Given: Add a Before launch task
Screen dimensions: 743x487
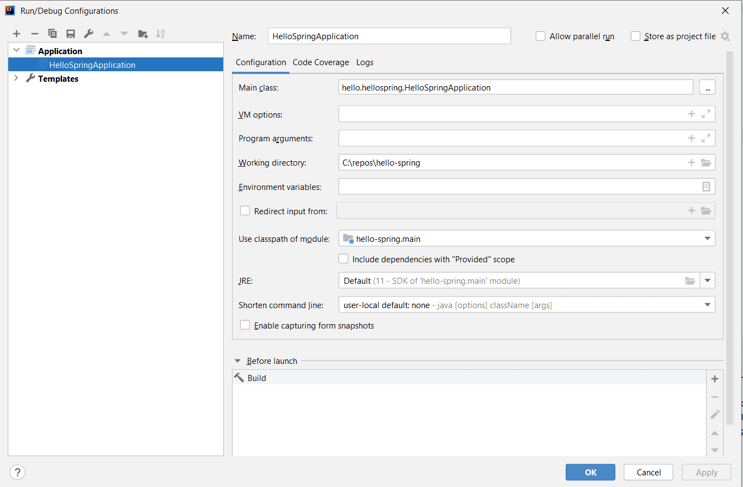Looking at the screenshot, I should 714,379.
